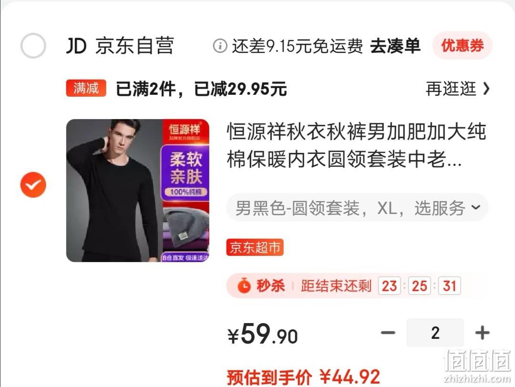
Task: Click the chevron arrow beside 再逛逛
Action: click(486, 89)
